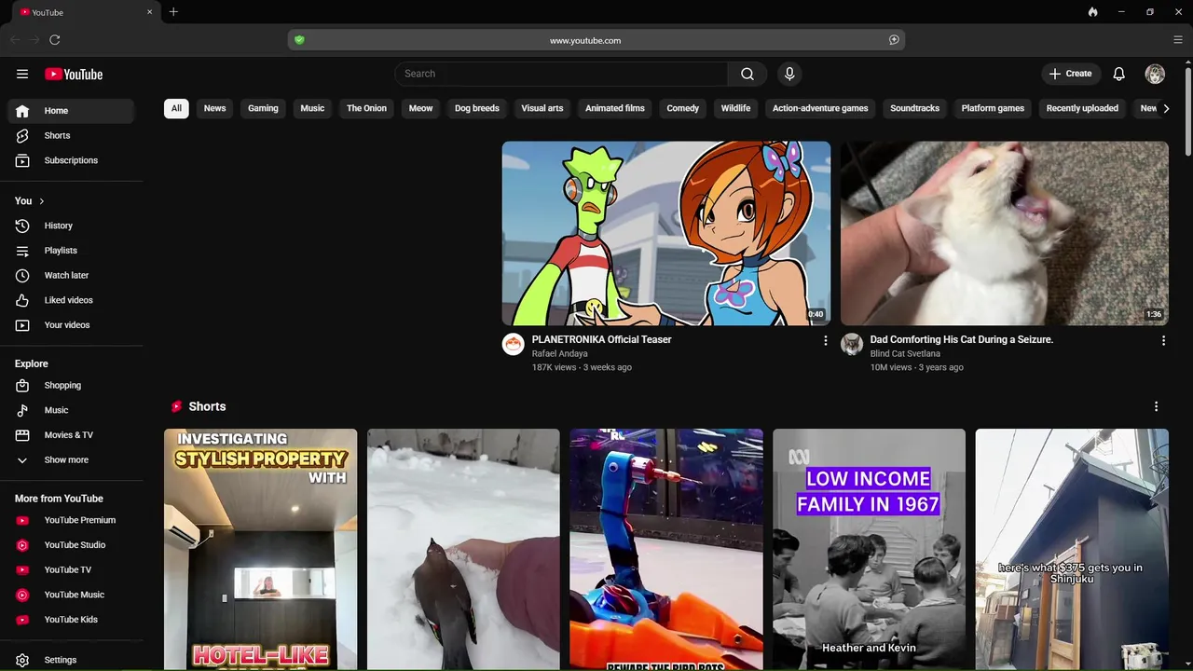Open Dad Comforting His Cat title
This screenshot has height=671, width=1193.
click(962, 340)
